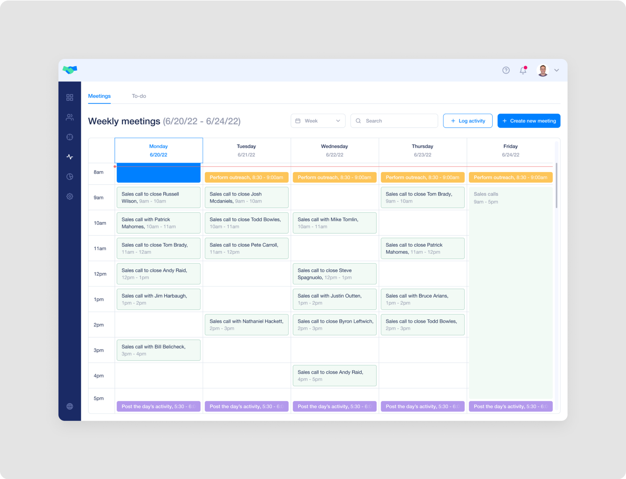The height and width of the screenshot is (479, 626).
Task: Click inside the Search field
Action: [x=394, y=120]
